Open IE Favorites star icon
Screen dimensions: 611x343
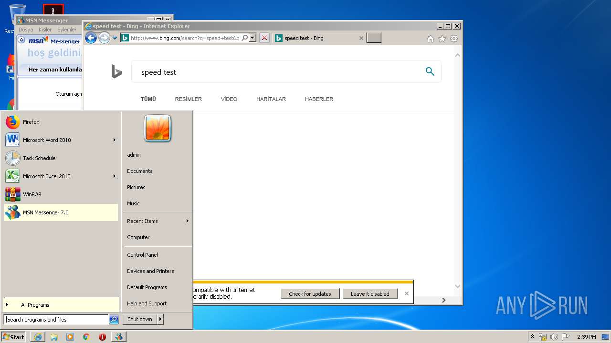click(x=442, y=39)
